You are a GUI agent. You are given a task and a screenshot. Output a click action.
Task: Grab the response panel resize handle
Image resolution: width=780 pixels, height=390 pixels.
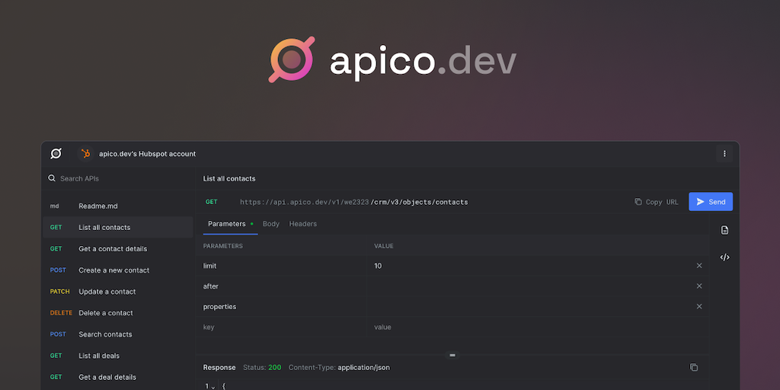[x=452, y=355]
